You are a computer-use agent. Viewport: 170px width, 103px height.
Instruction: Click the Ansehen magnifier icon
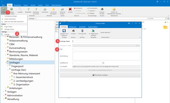[20, 9]
